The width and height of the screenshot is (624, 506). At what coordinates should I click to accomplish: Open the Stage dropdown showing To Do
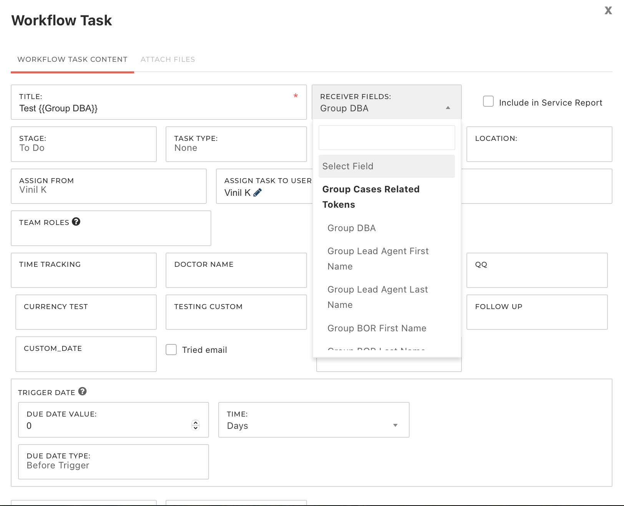coord(84,144)
